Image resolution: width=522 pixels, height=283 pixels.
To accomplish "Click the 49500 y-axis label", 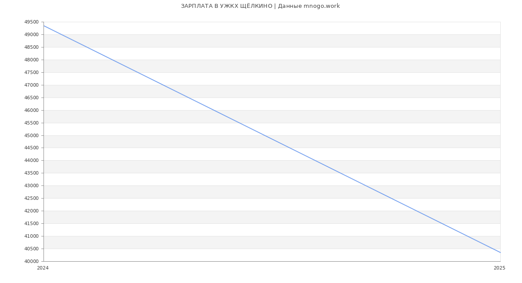I will click(31, 22).
